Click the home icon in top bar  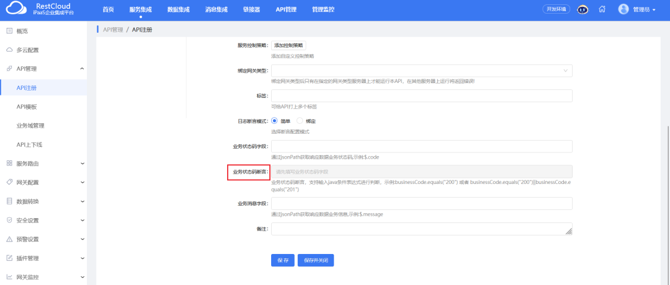point(602,10)
